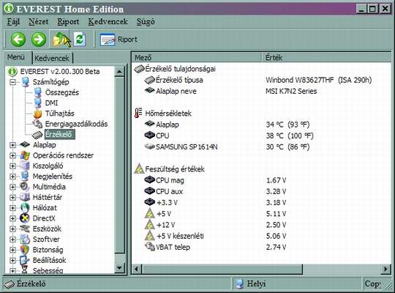This screenshot has width=395, height=293.
Task: Click the folder up-level toolbar icon
Action: coord(61,40)
